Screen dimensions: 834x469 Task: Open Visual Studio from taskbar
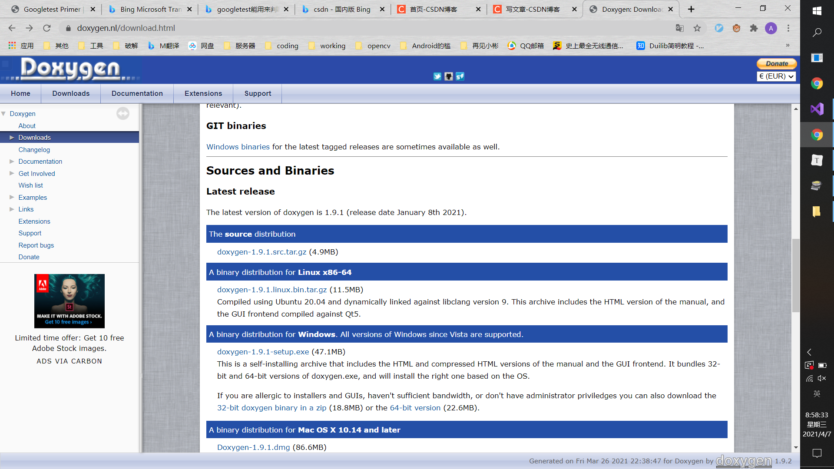pos(817,109)
